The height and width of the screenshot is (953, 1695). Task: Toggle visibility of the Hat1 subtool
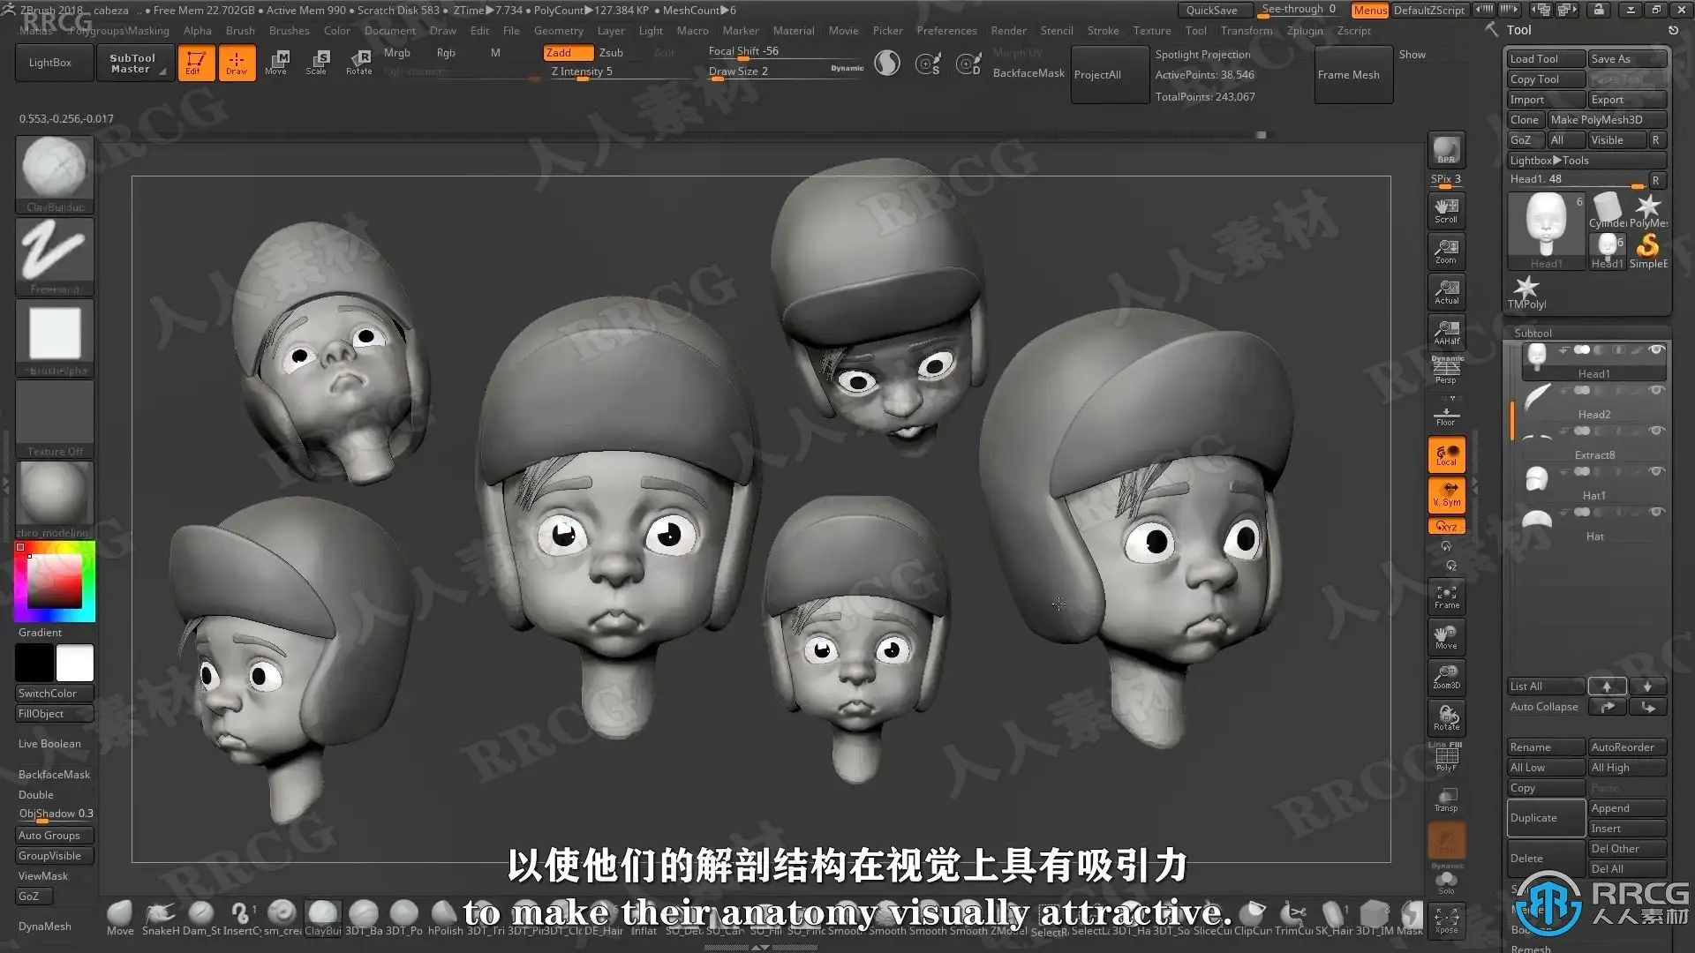1656,472
